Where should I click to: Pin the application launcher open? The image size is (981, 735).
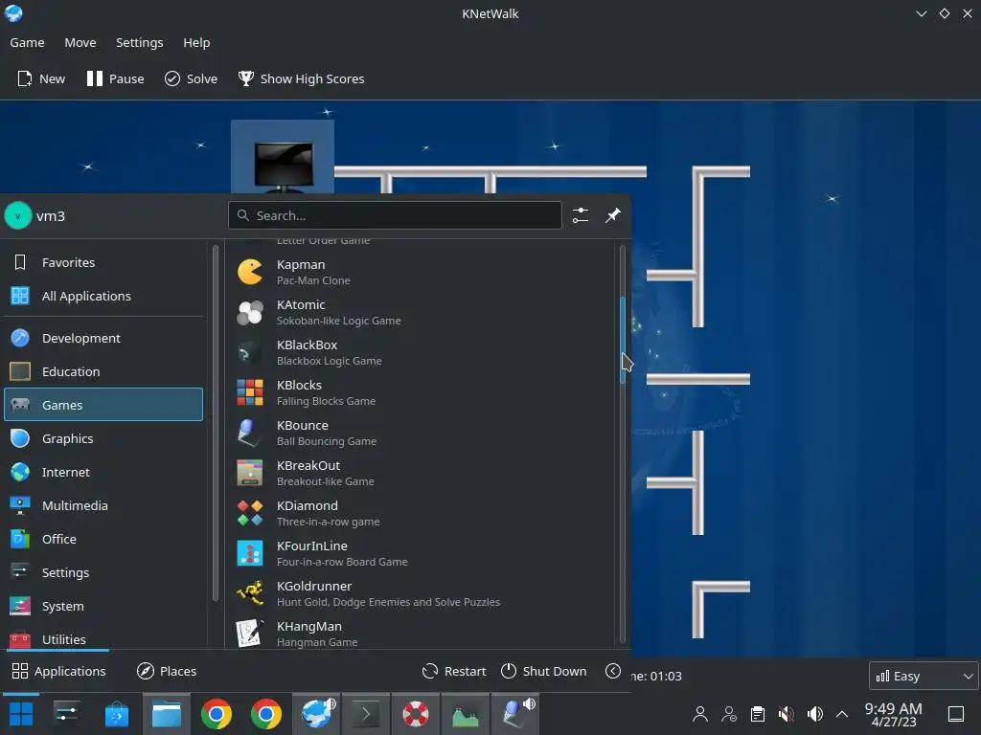[x=613, y=215]
